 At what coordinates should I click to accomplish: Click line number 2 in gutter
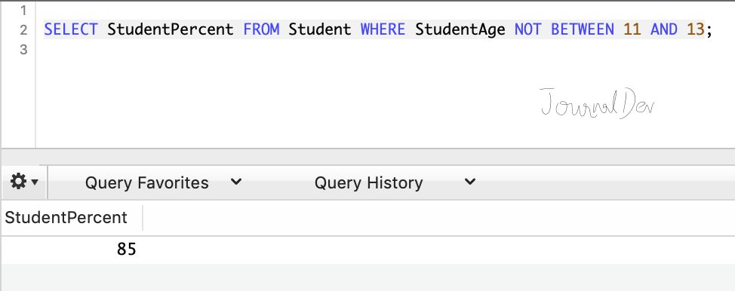click(x=23, y=29)
